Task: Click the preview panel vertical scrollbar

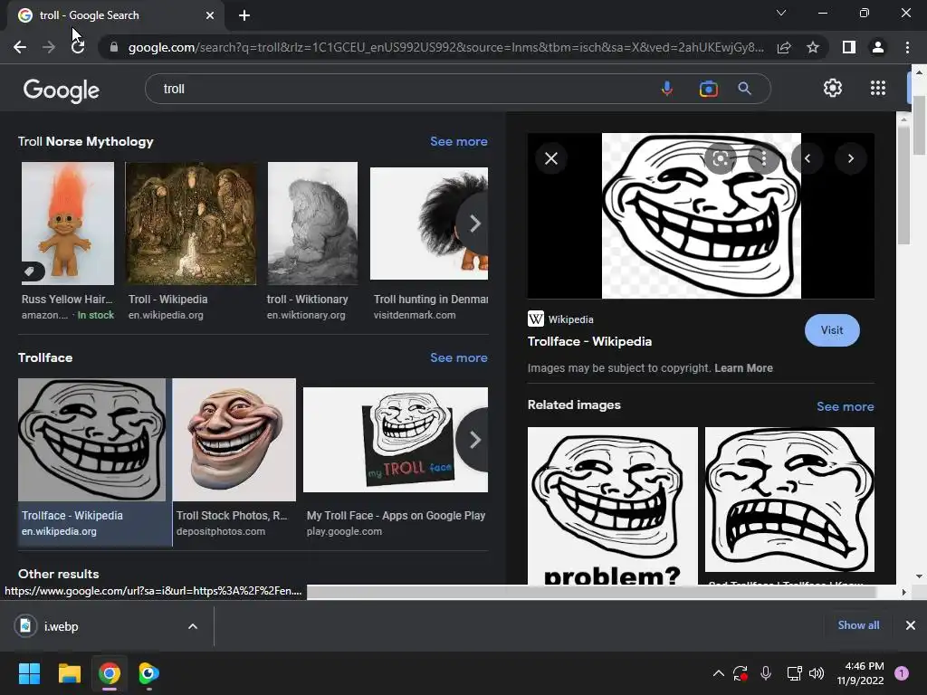Action: click(x=903, y=186)
